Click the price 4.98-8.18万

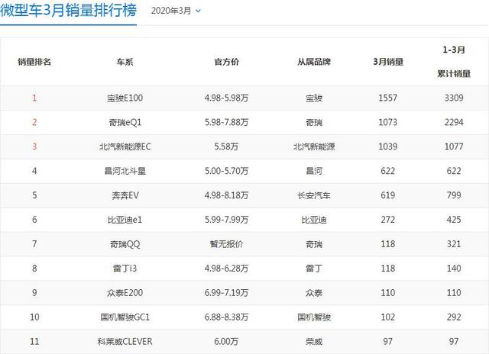(x=226, y=195)
